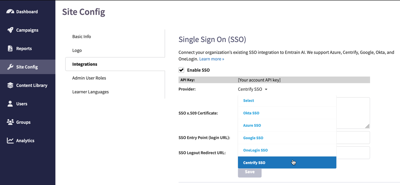Click the Dashboard gauge icon
Screen dimensions: 400x185
click(x=10, y=12)
